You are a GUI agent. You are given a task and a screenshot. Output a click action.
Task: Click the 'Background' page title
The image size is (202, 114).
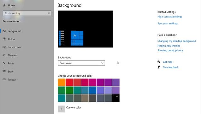[69, 5]
